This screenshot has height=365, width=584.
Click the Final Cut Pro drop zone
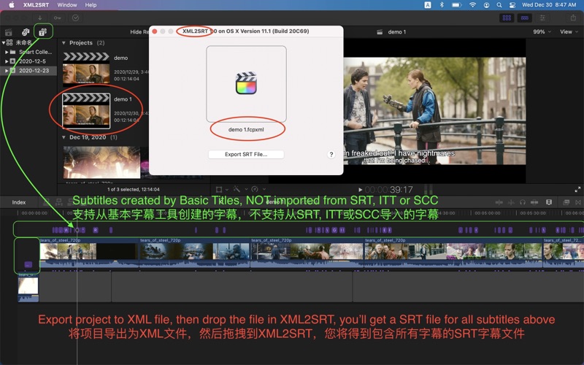(246, 84)
